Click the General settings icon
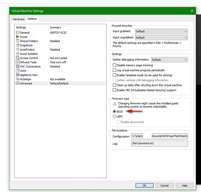Screen dimensions: 201x192 [18, 32]
